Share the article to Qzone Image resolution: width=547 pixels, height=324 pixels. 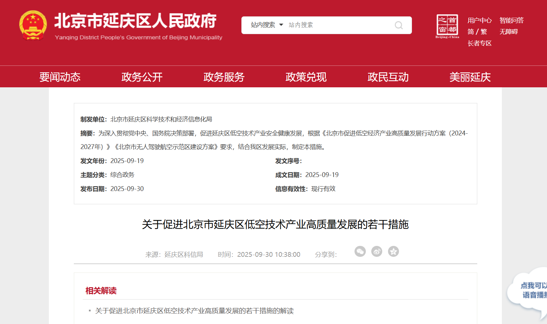point(393,251)
